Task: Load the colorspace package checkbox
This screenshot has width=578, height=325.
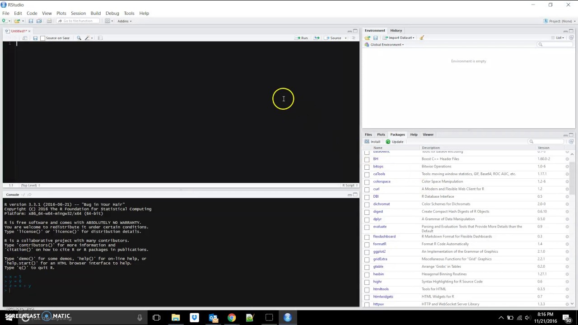Action: click(x=367, y=182)
